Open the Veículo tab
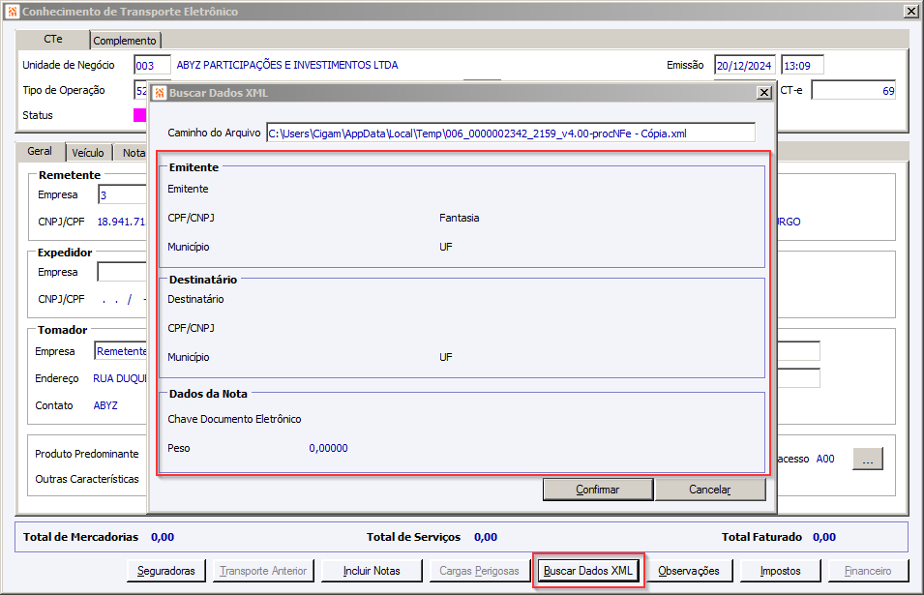Screen dimensions: 924x595 click(x=88, y=153)
